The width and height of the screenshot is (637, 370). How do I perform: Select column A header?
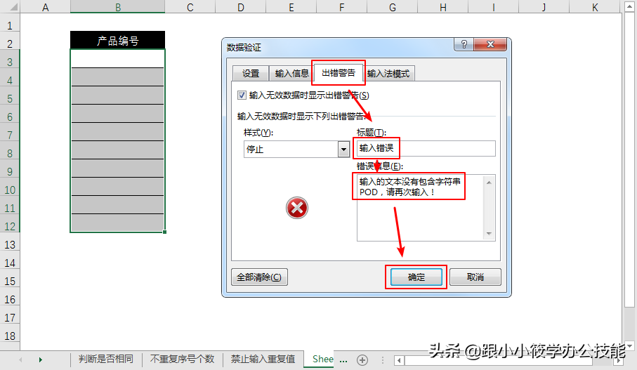[46, 7]
